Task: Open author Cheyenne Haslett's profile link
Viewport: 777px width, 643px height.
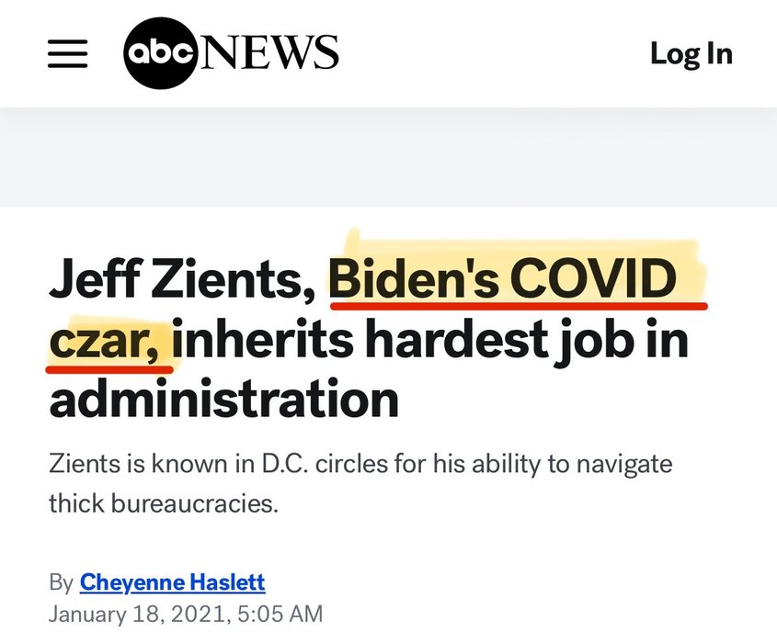Action: 173,582
